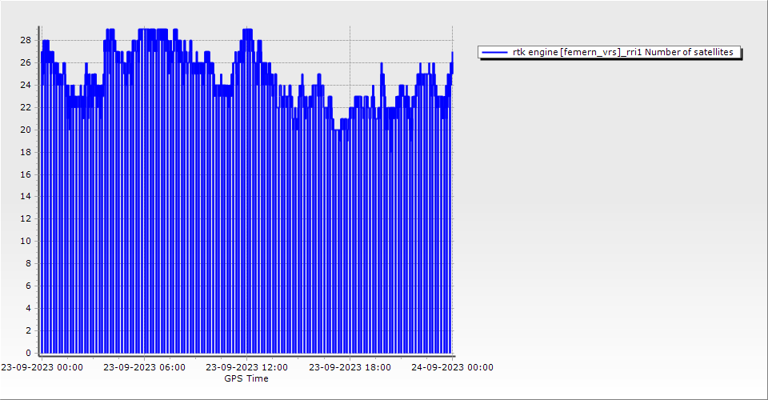Click the y-axis tick label 4
This screenshot has height=400, width=768.
[28, 308]
